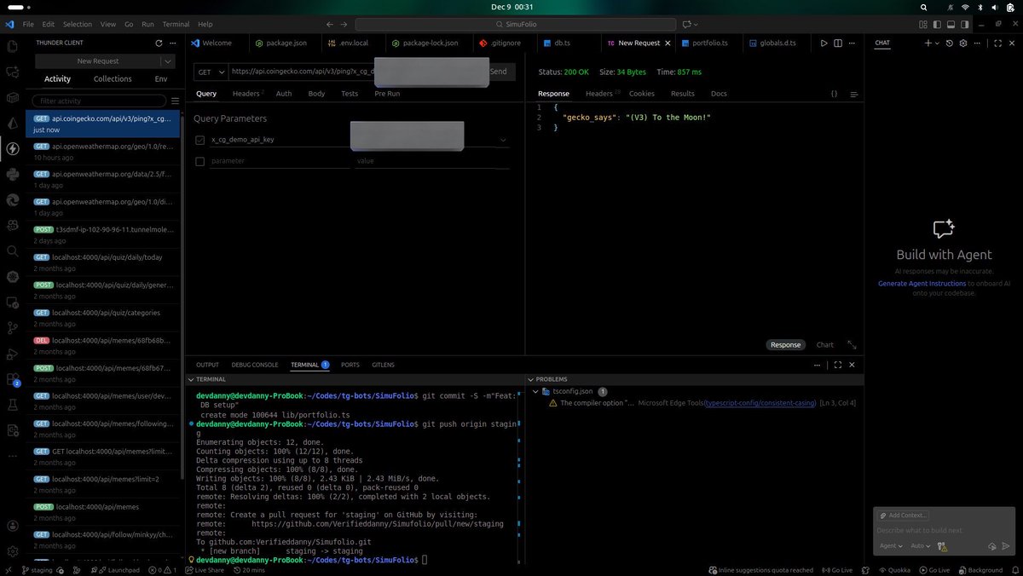Viewport: 1023px width, 576px height.
Task: Open the activity list menu beside the filter box
Action: point(175,101)
